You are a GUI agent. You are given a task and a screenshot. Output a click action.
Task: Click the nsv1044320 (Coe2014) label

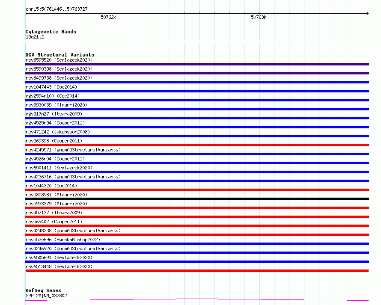pyautogui.click(x=51, y=186)
